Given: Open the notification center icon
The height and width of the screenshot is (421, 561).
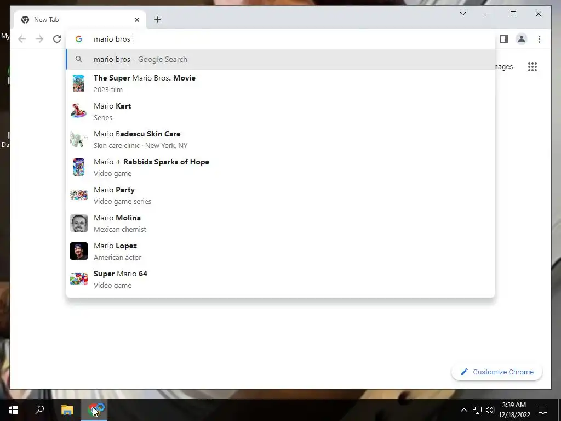Looking at the screenshot, I should click(x=543, y=410).
